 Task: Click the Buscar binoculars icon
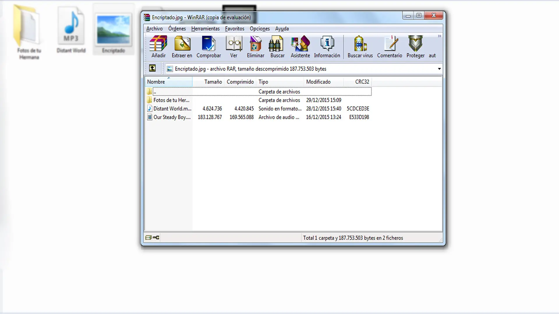click(x=276, y=44)
